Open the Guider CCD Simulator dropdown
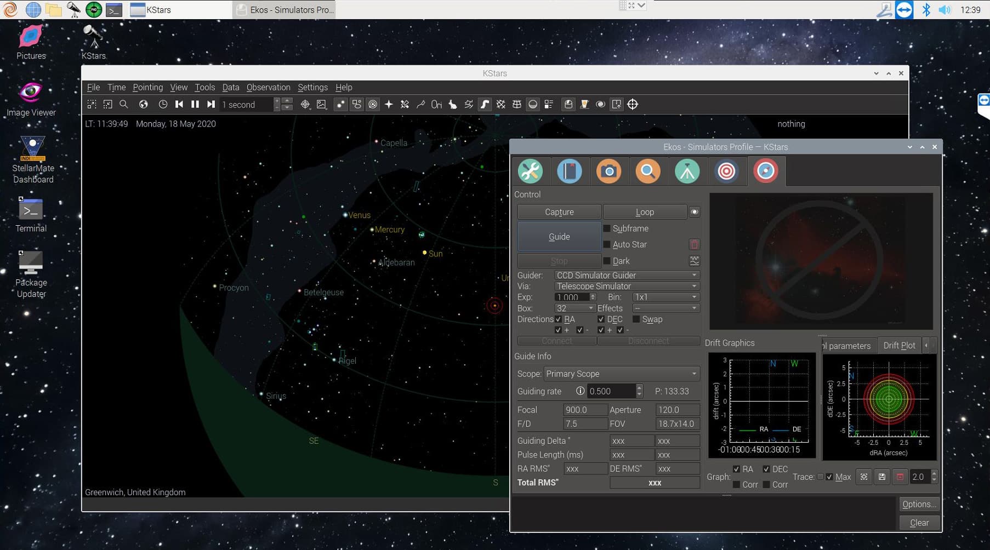990x550 pixels. (x=627, y=275)
